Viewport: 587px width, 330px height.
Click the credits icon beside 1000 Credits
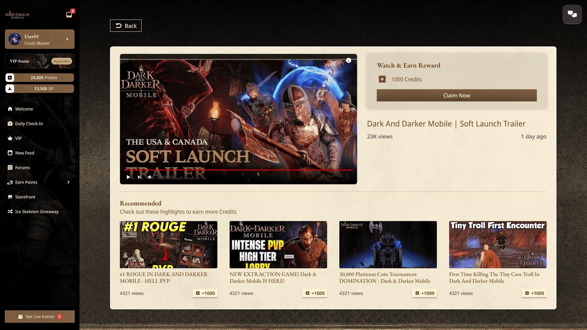tap(382, 79)
